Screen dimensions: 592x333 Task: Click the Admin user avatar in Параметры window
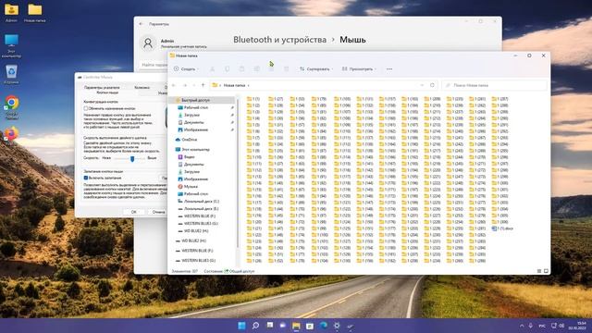click(148, 43)
